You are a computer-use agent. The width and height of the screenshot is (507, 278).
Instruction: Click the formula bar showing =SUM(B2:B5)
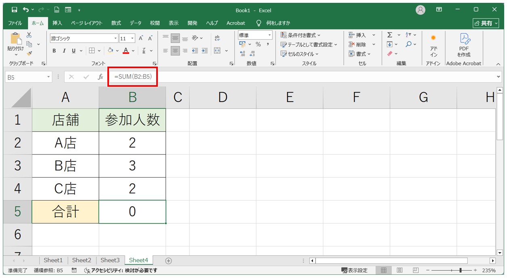[x=305, y=77]
